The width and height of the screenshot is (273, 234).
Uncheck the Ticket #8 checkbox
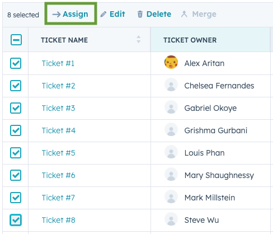tap(16, 220)
